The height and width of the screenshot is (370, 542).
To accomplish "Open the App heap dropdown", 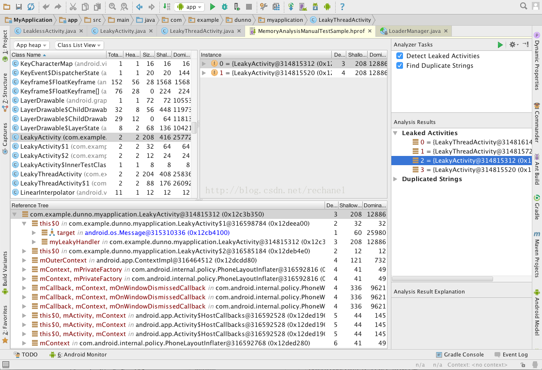I will coord(31,45).
